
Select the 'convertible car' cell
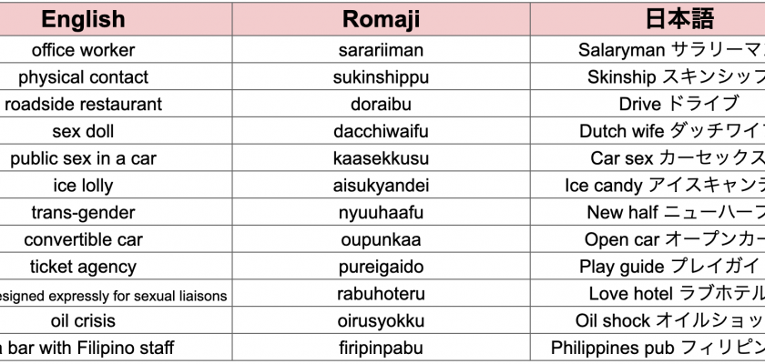coord(83,240)
